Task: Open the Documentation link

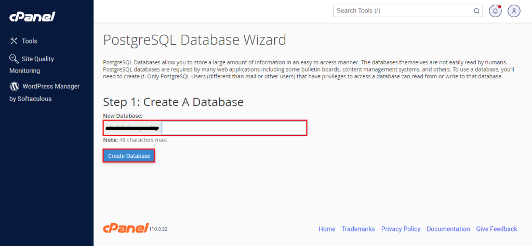Action: tap(448, 229)
